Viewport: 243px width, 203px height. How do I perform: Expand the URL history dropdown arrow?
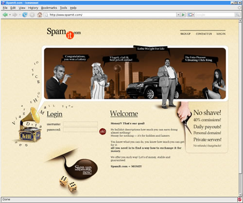[178, 15]
